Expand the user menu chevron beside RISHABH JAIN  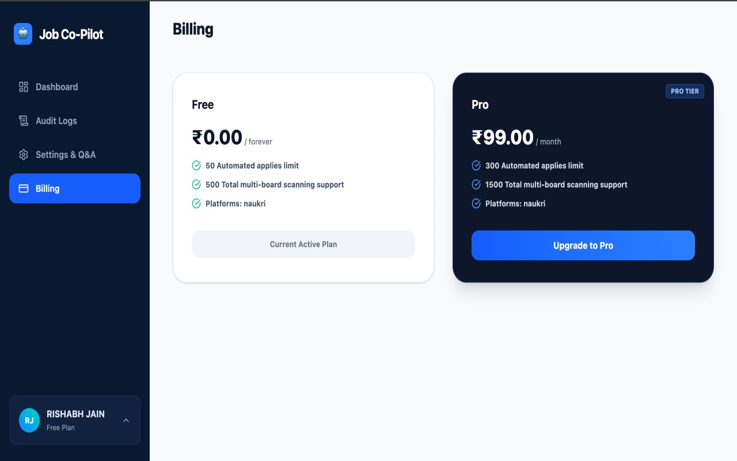[x=126, y=420]
